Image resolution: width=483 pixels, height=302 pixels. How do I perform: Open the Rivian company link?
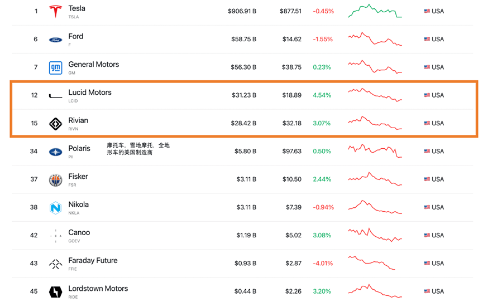tap(78, 120)
